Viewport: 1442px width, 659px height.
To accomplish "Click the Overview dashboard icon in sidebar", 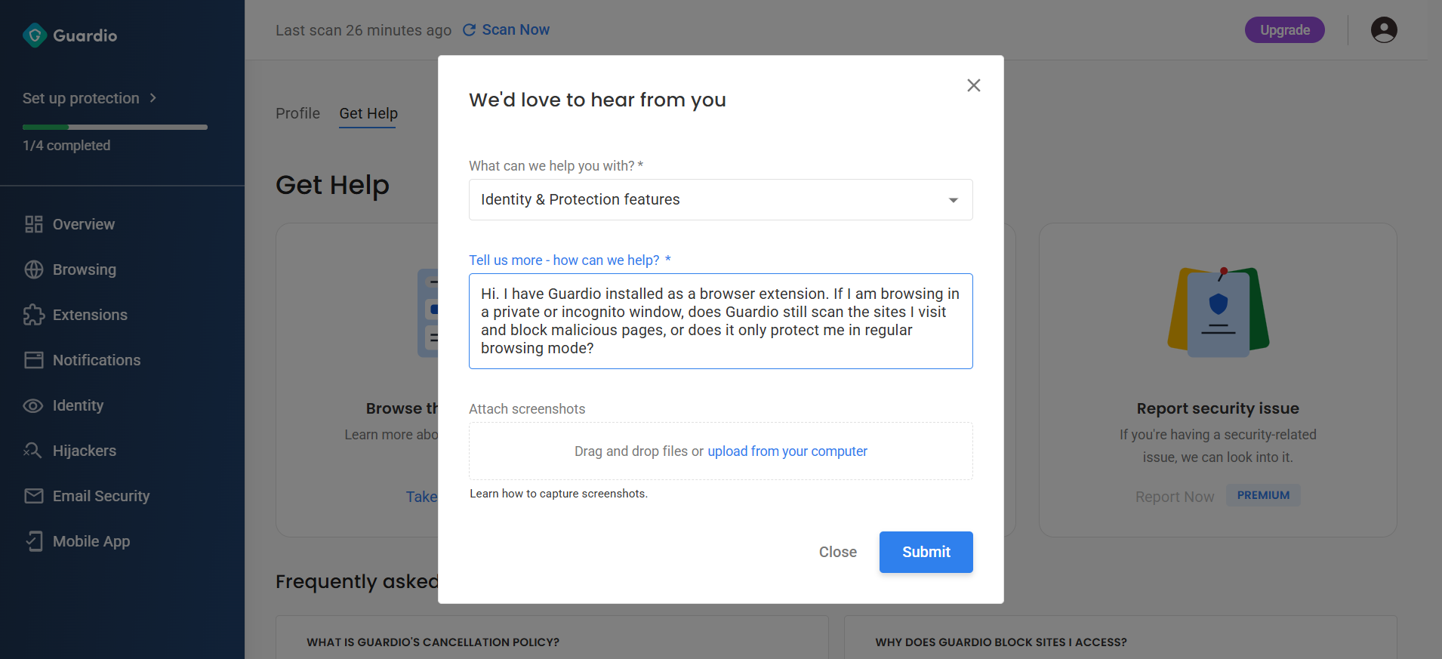I will tap(34, 224).
